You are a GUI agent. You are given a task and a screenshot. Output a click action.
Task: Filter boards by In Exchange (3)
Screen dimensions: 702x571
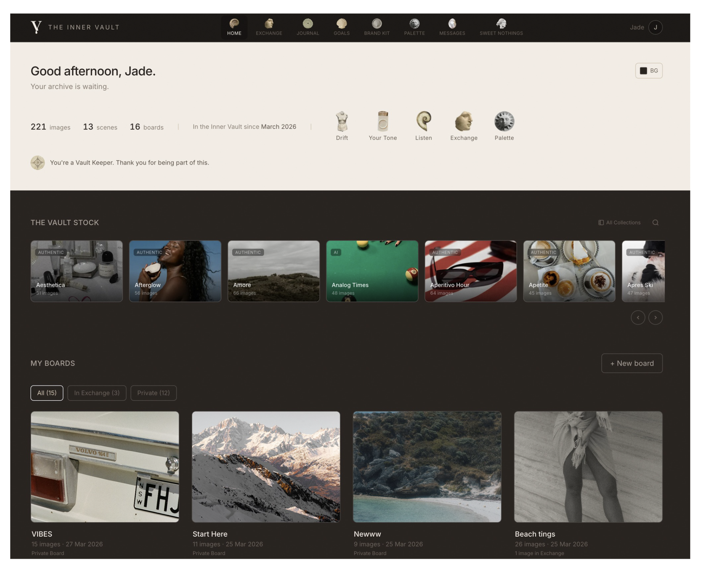click(97, 393)
